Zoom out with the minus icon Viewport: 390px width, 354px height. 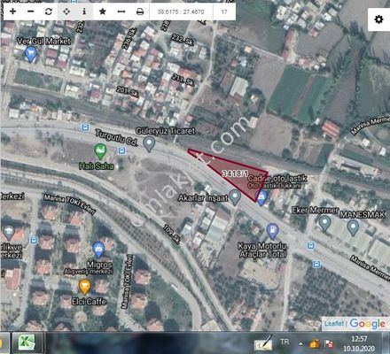pos(30,12)
